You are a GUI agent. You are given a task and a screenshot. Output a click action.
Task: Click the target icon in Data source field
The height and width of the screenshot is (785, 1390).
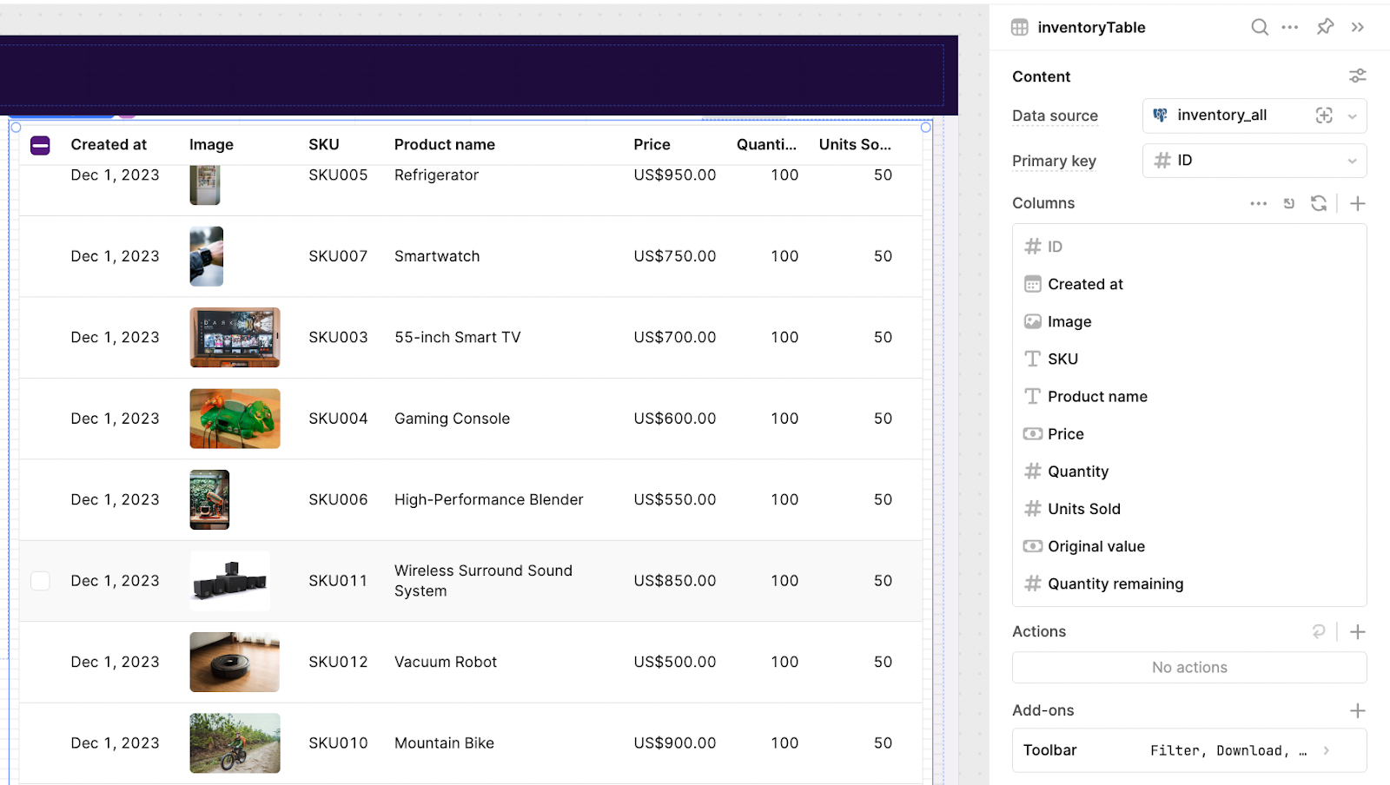1324,115
